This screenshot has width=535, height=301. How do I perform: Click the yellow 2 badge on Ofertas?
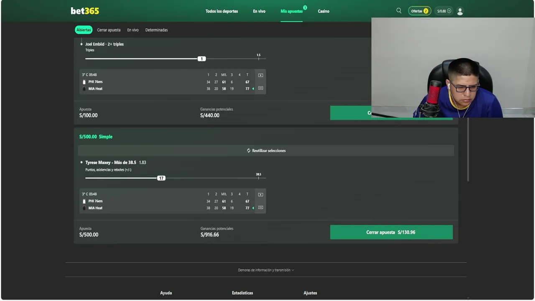[x=426, y=11]
